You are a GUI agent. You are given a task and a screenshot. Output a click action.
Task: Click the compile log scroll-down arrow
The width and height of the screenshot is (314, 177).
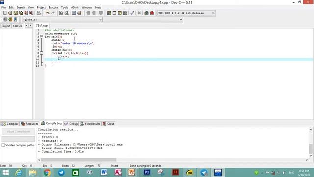(x=311, y=156)
